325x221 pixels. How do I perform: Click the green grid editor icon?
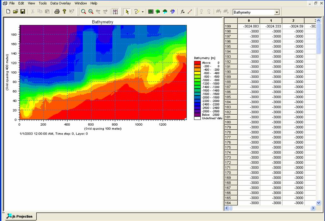[150, 12]
